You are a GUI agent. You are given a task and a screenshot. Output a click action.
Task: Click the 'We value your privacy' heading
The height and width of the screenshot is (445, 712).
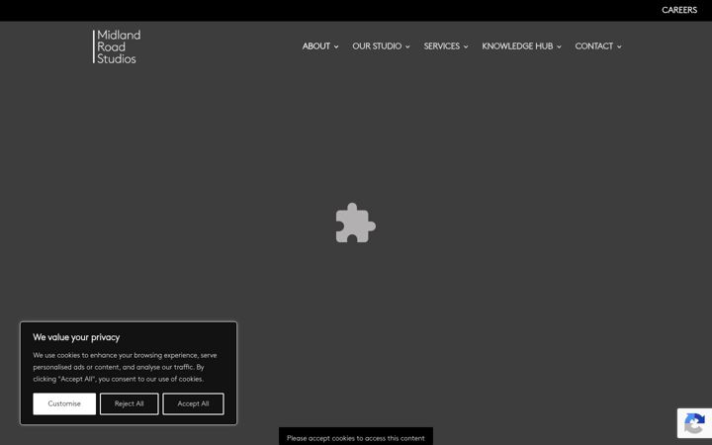[x=76, y=337]
